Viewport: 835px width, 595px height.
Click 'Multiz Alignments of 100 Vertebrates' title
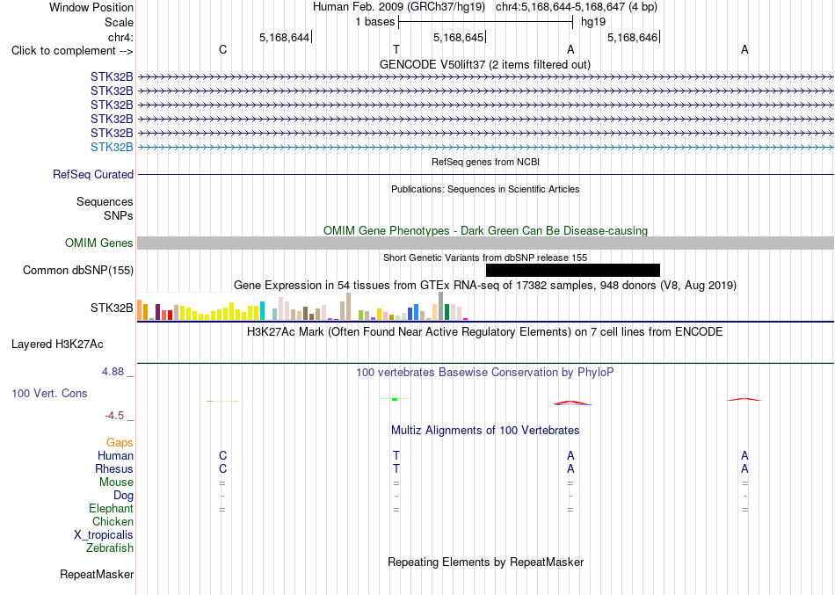tap(485, 431)
